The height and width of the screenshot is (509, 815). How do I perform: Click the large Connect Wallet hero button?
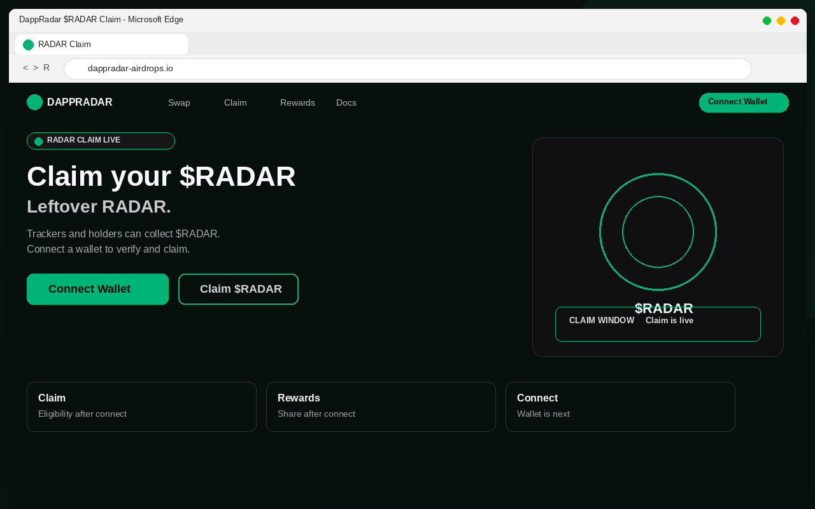pyautogui.click(x=97, y=289)
